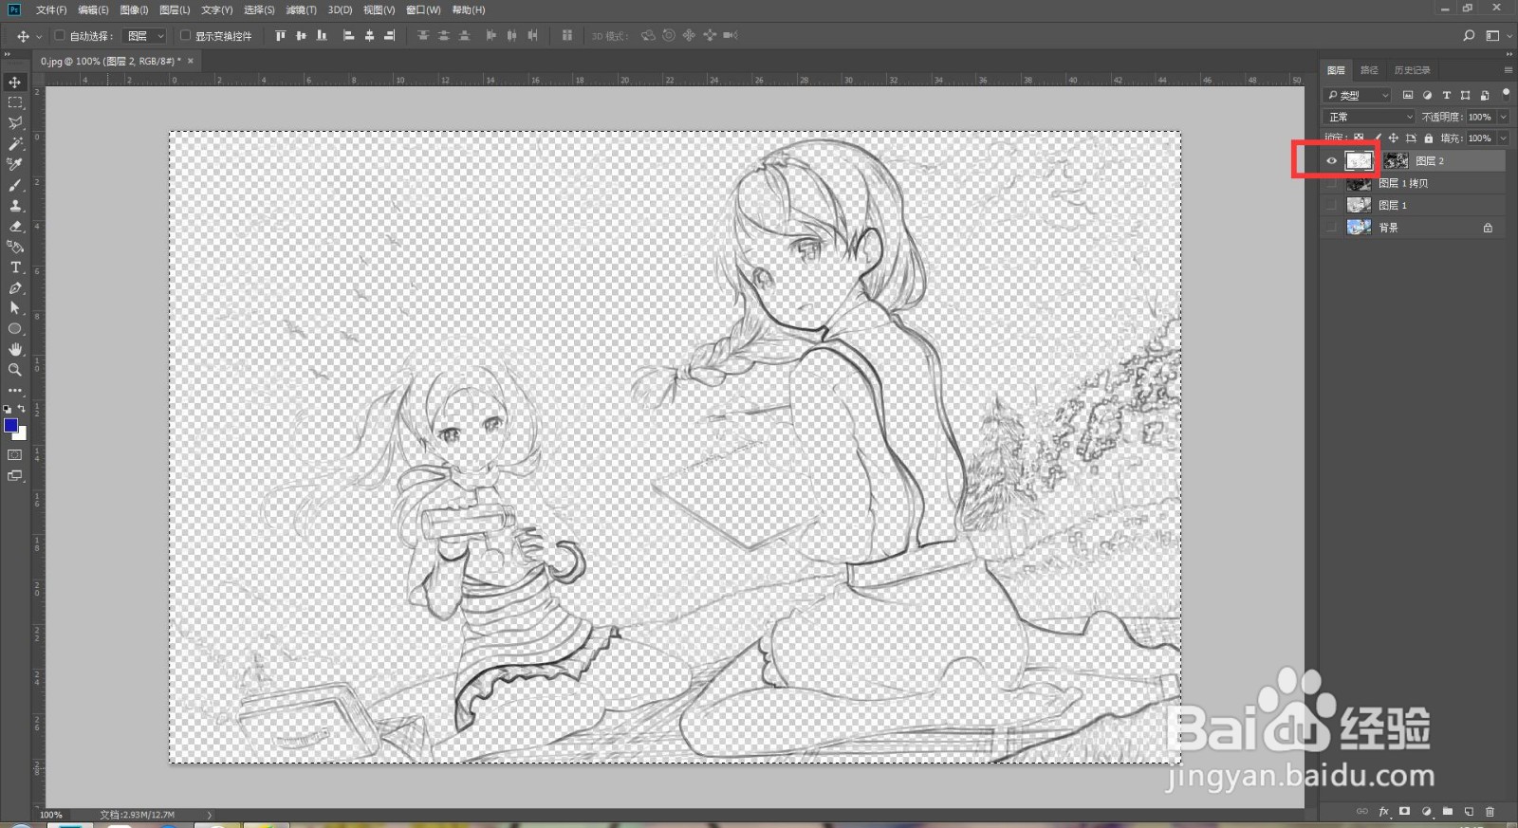Create a new layer from the panel's bottom icons
The width and height of the screenshot is (1518, 828).
[x=1469, y=812]
